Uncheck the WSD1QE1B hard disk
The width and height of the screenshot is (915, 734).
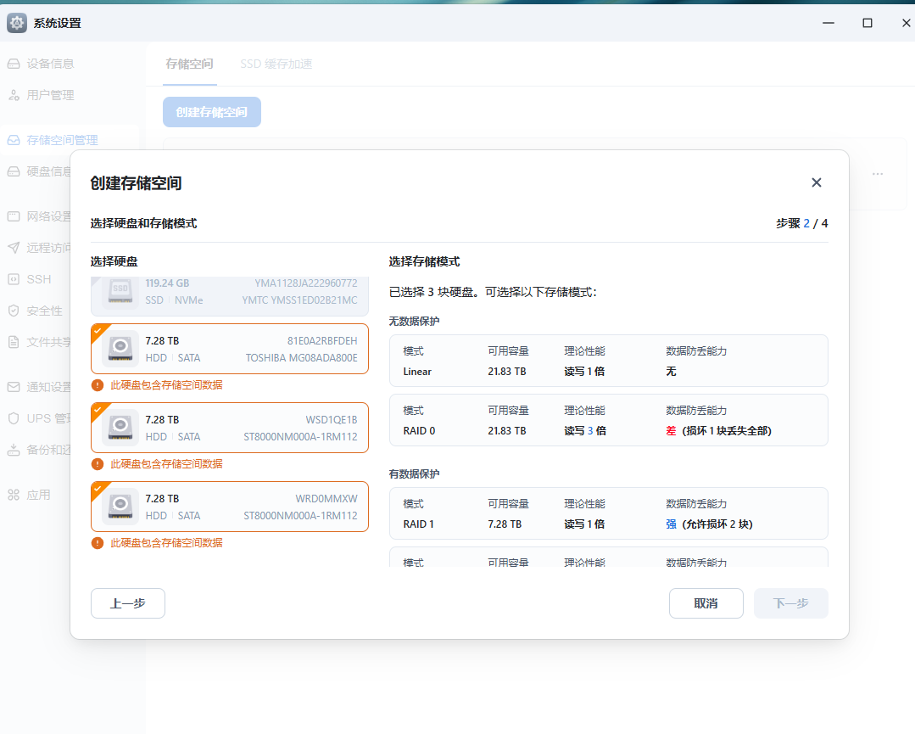(x=98, y=409)
